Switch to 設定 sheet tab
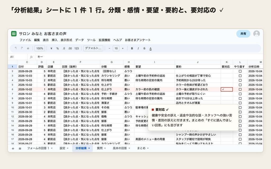271x169 pixels. [62, 148]
